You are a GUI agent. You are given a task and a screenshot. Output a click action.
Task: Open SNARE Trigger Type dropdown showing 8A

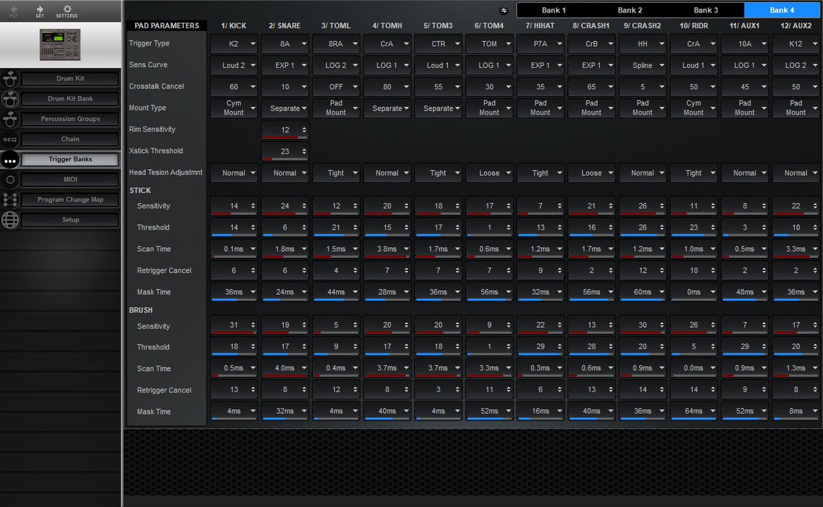pyautogui.click(x=285, y=44)
